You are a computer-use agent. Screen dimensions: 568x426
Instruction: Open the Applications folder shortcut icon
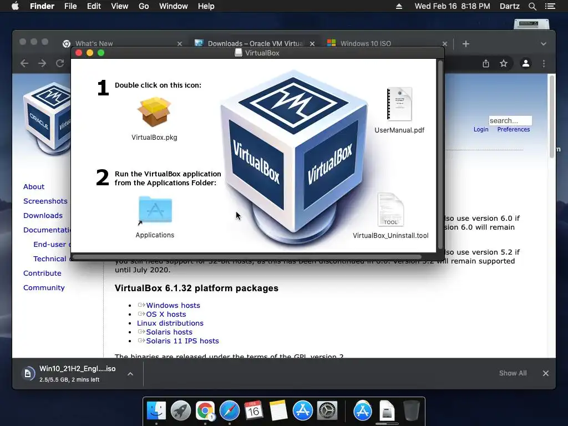(x=155, y=210)
